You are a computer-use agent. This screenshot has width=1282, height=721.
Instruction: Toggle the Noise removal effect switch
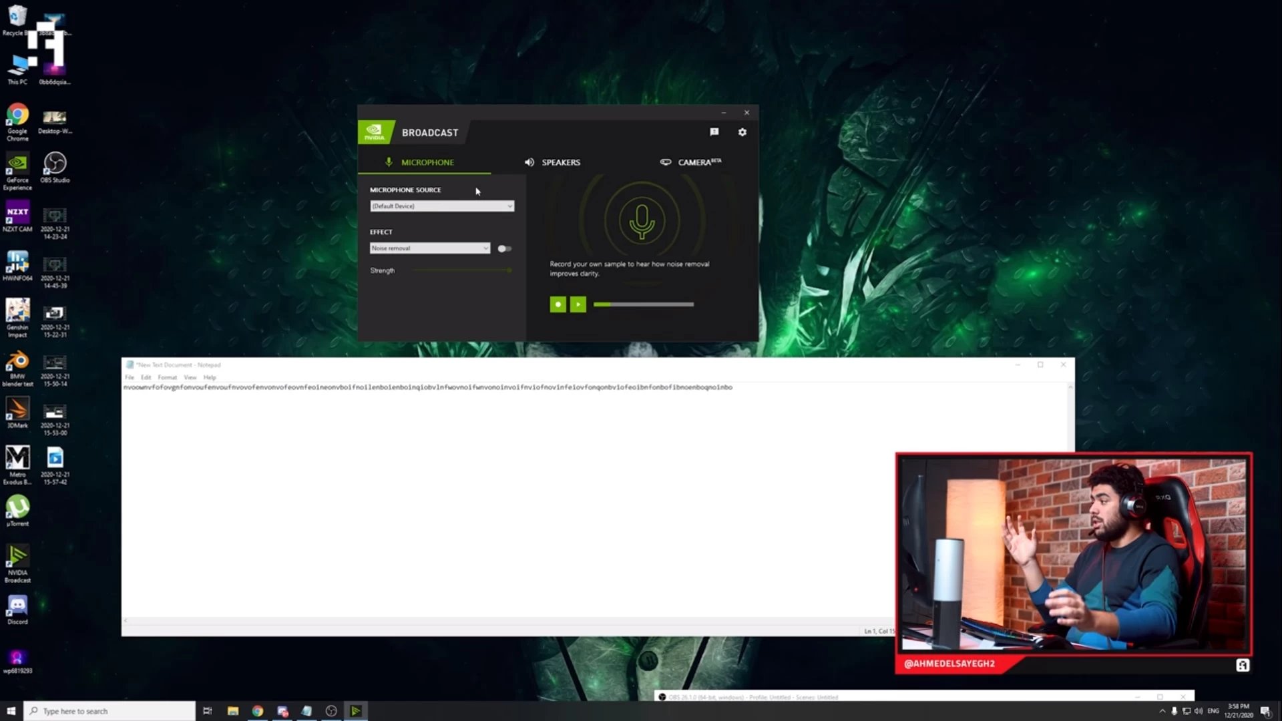pyautogui.click(x=504, y=248)
